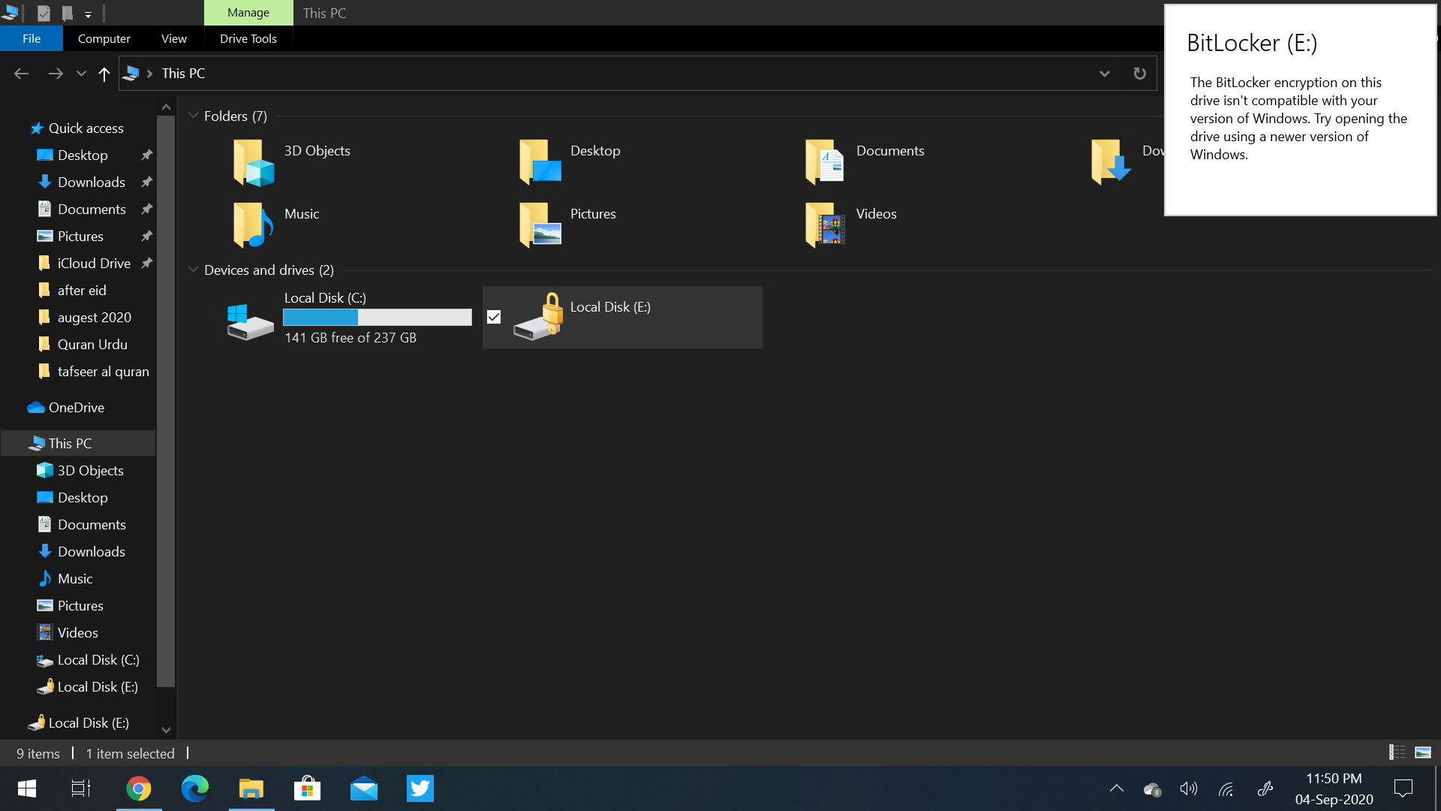Open the Start menu
Screen dimensions: 1441x811
[x=27, y=788]
